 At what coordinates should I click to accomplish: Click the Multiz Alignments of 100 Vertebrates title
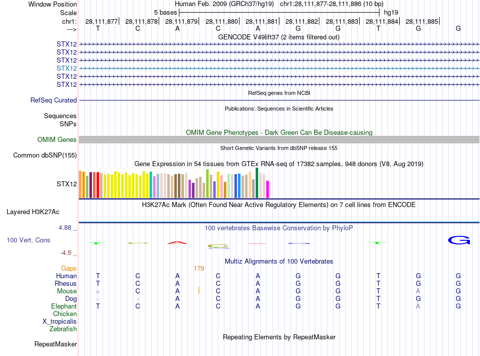coord(279,262)
